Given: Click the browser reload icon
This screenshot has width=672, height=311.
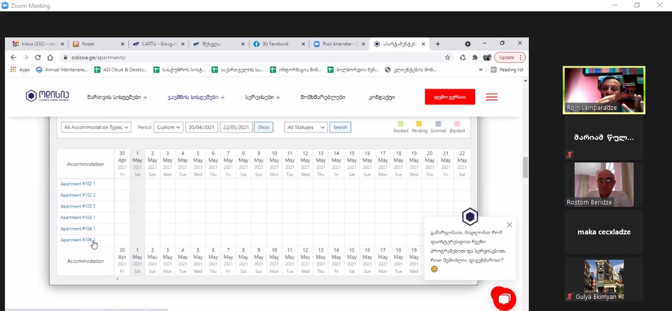Looking at the screenshot, I should point(38,57).
